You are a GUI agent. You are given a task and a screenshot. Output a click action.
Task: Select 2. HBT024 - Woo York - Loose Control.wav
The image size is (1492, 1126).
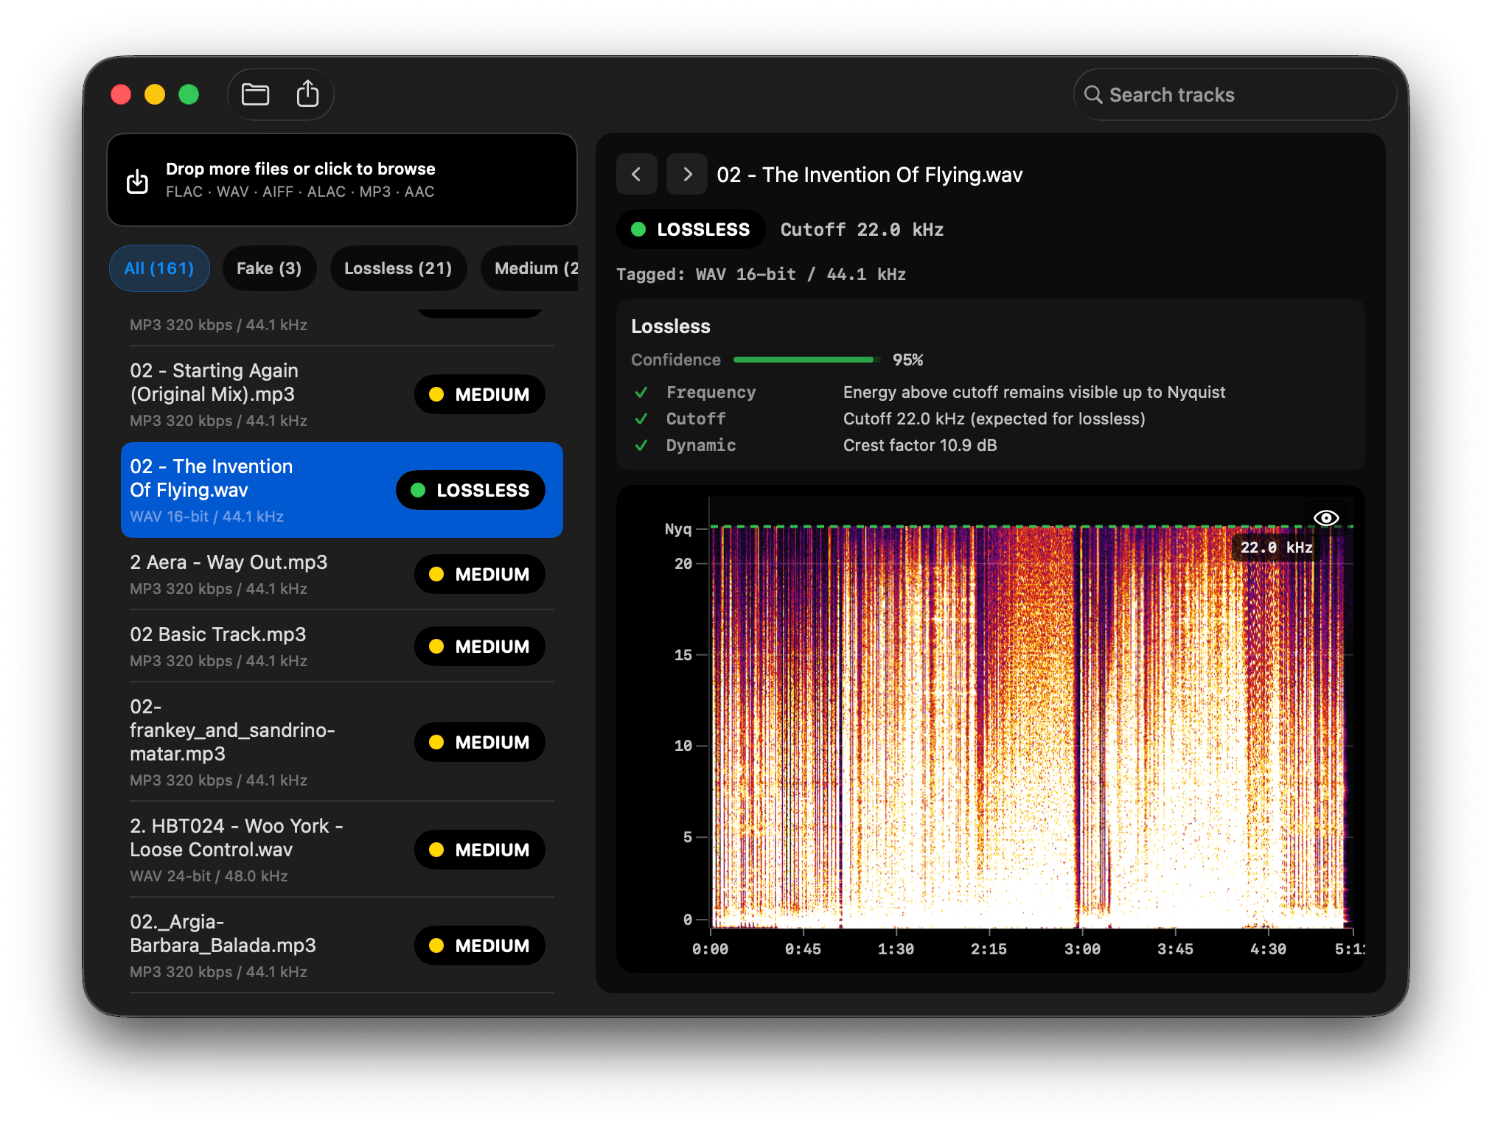pyautogui.click(x=342, y=850)
